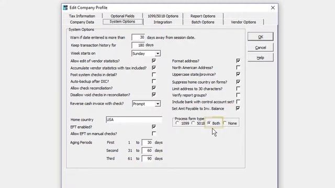Click the Edit Company Profile title bar icon
The width and height of the screenshot is (335, 188).
pos(65,8)
